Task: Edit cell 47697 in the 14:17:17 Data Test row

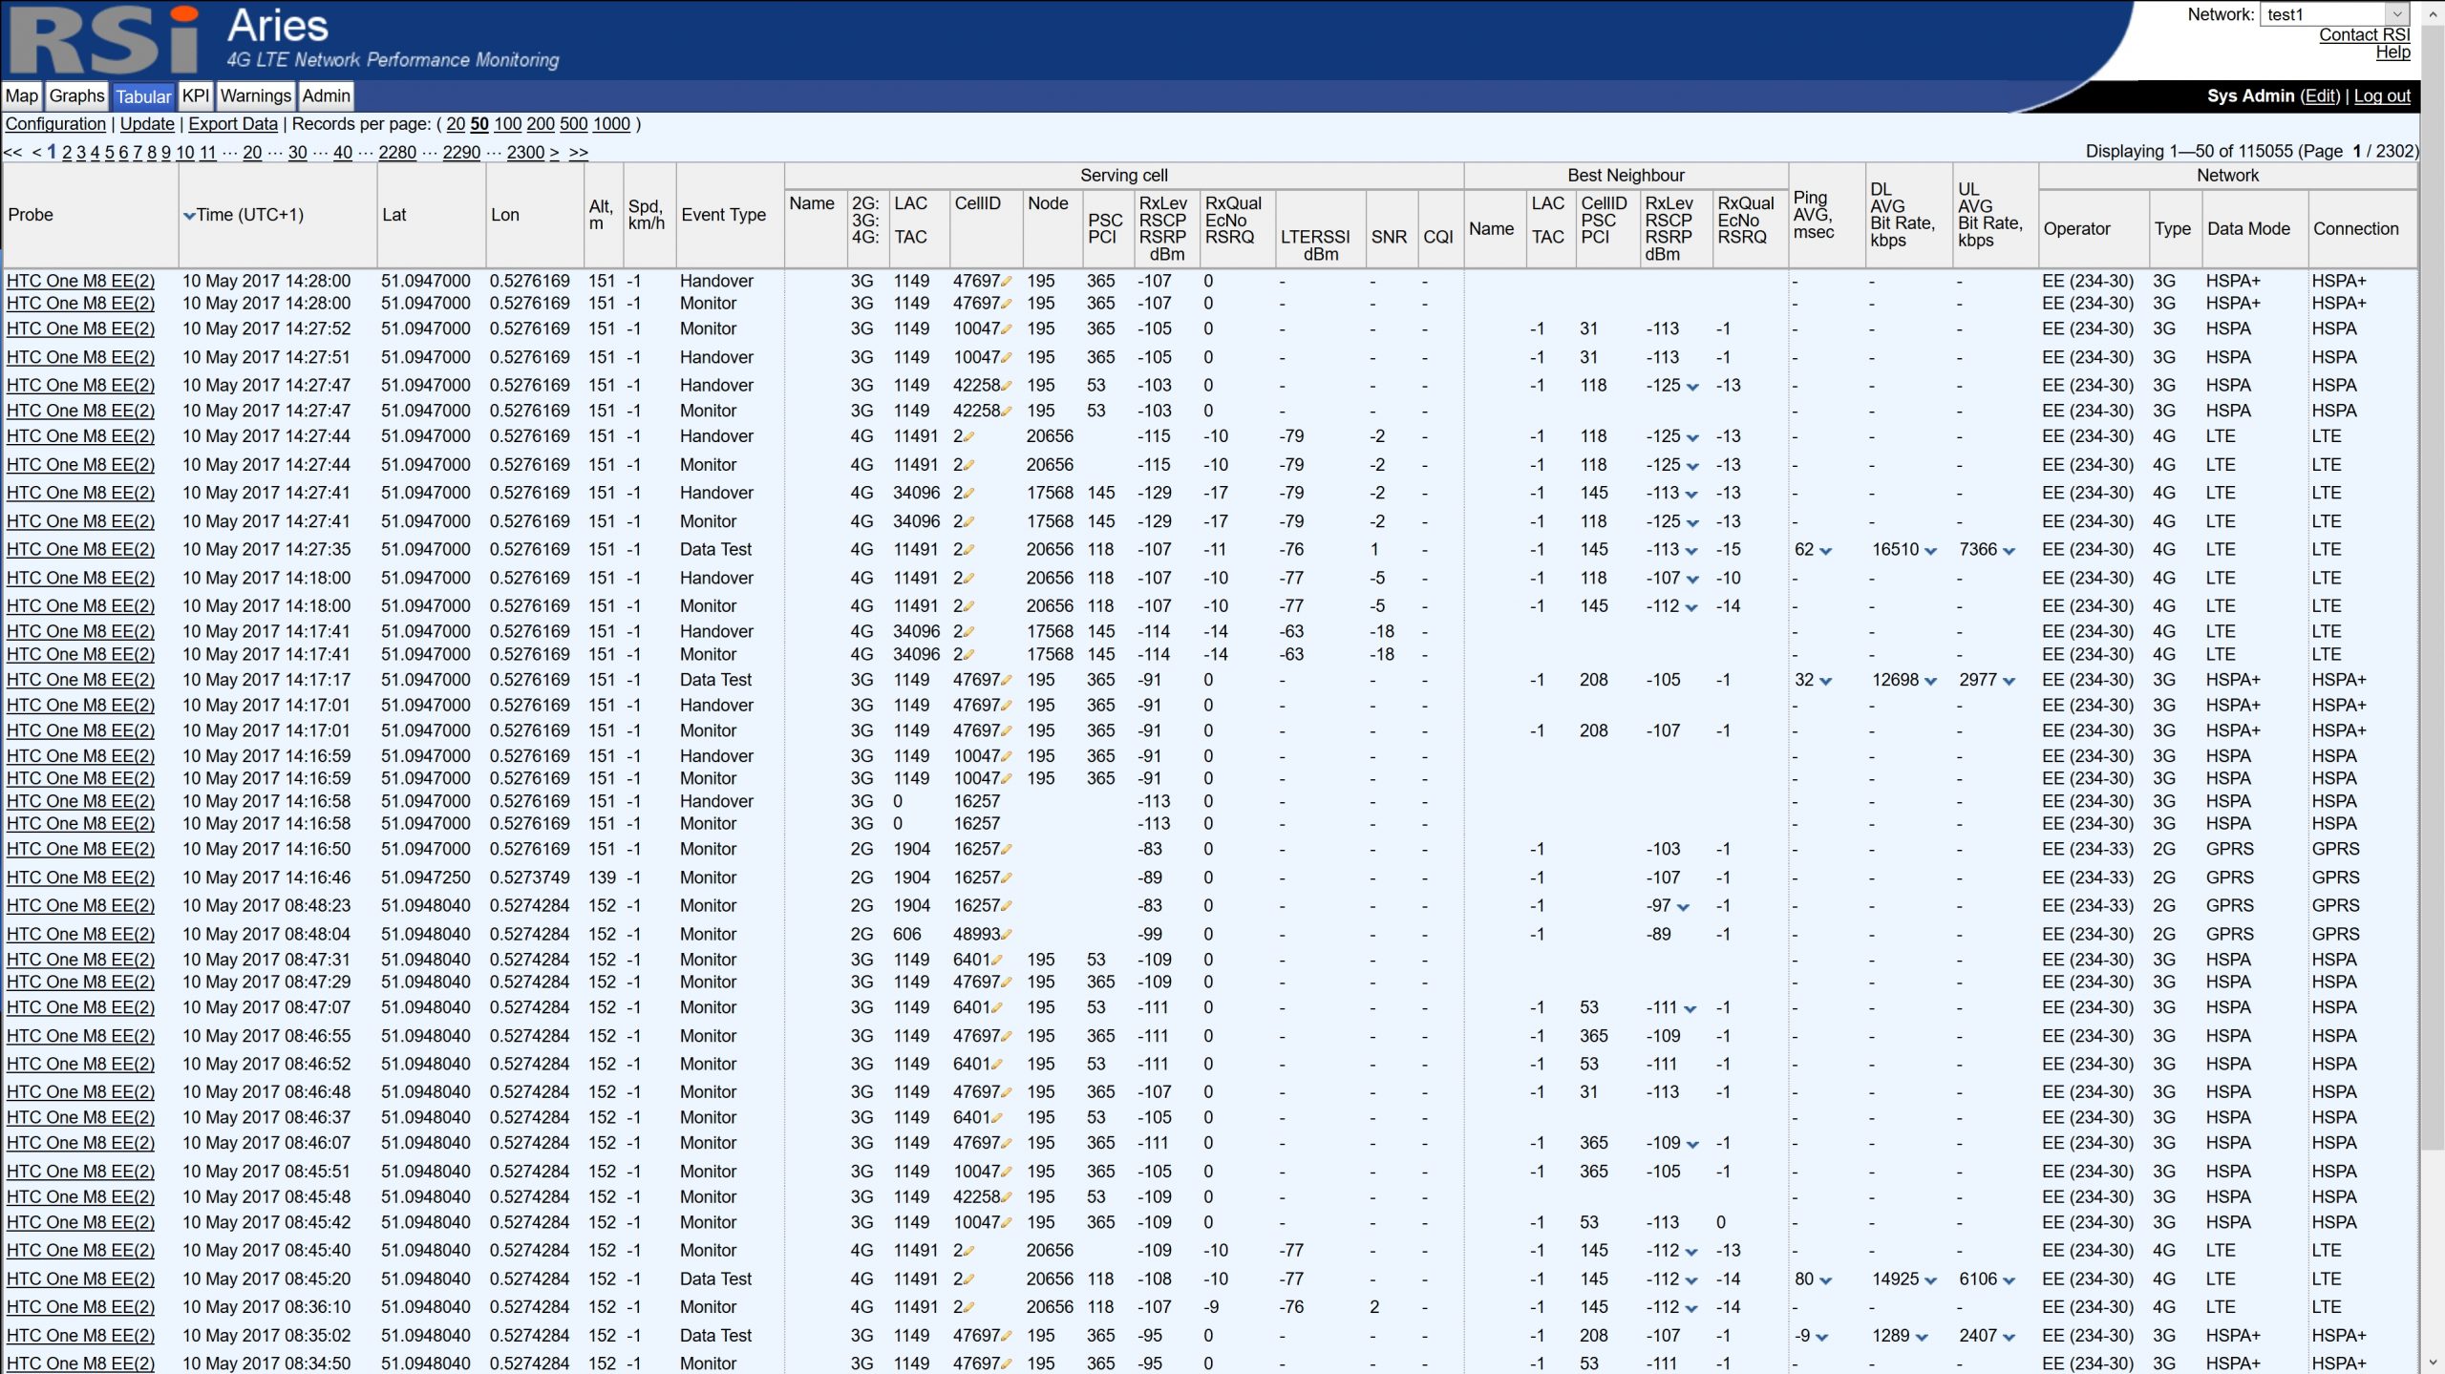Action: (1007, 681)
